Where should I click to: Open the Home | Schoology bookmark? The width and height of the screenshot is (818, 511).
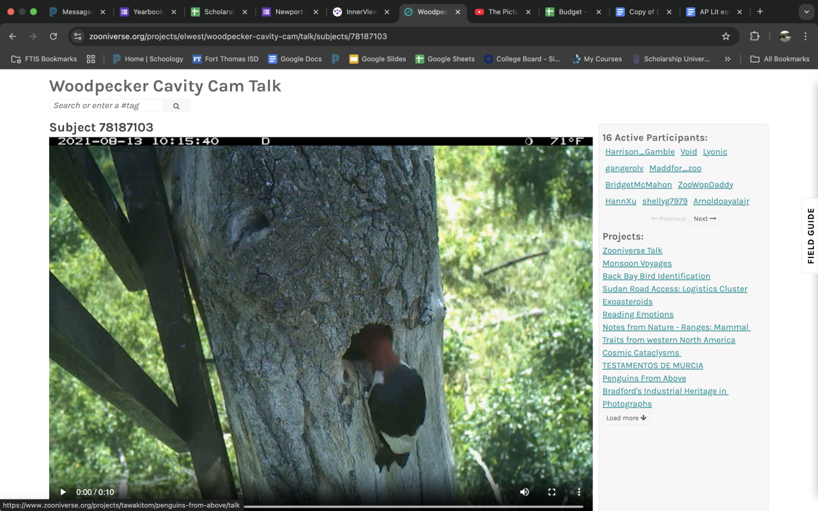click(x=148, y=59)
